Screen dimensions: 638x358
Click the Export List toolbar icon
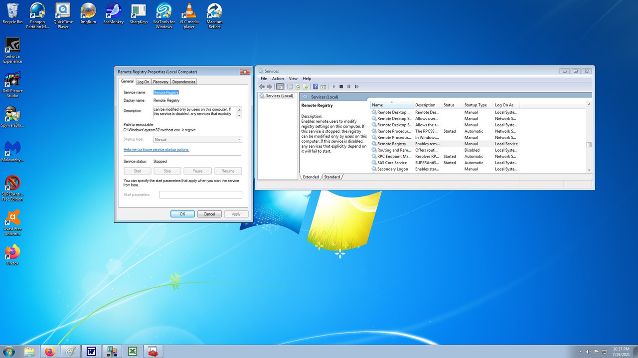(306, 87)
